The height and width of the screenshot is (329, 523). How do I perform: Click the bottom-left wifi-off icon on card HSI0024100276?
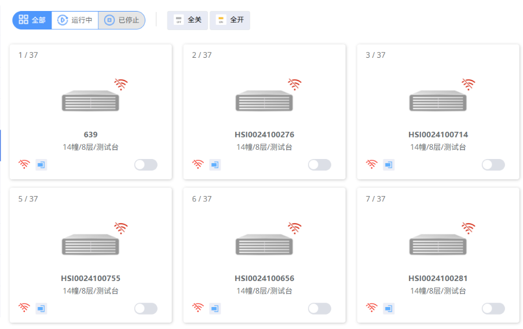point(198,165)
